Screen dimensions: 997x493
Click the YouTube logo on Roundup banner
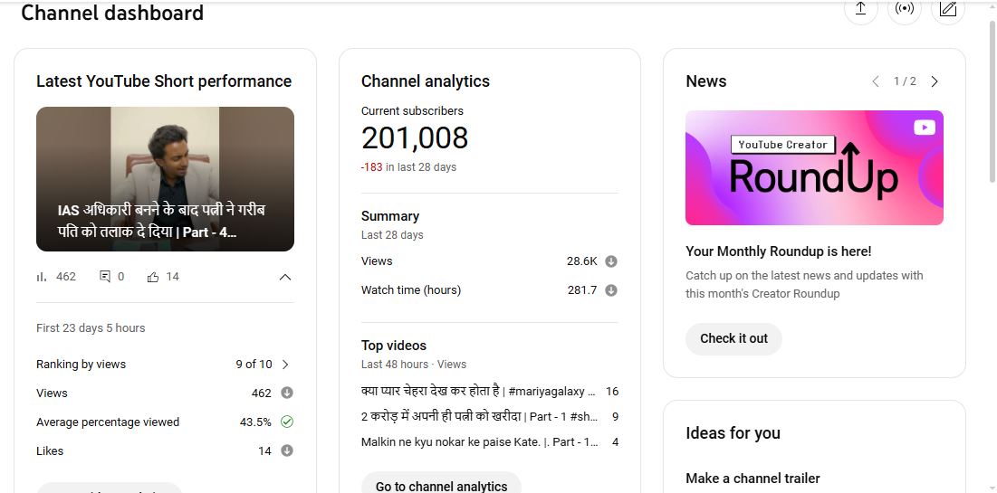[924, 128]
